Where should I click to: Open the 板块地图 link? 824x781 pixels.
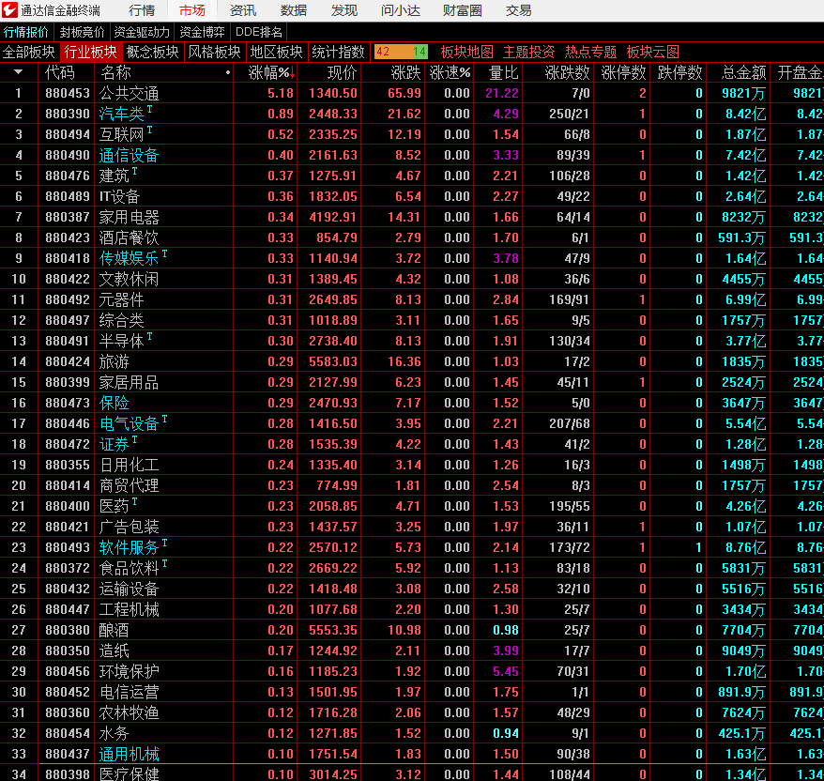(x=466, y=52)
